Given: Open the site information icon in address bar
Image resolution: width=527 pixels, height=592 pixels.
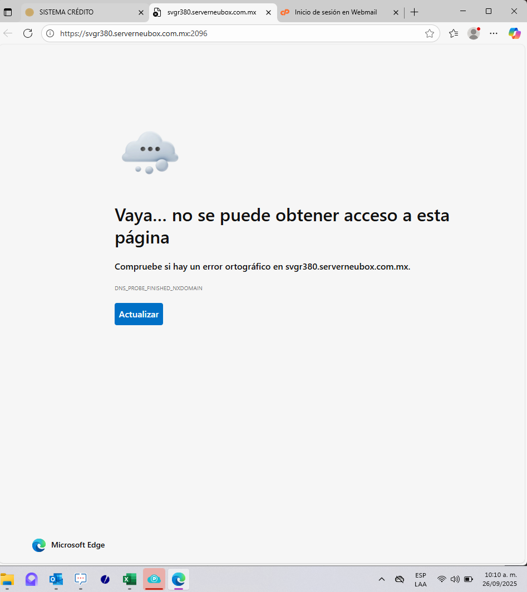Looking at the screenshot, I should click(50, 33).
